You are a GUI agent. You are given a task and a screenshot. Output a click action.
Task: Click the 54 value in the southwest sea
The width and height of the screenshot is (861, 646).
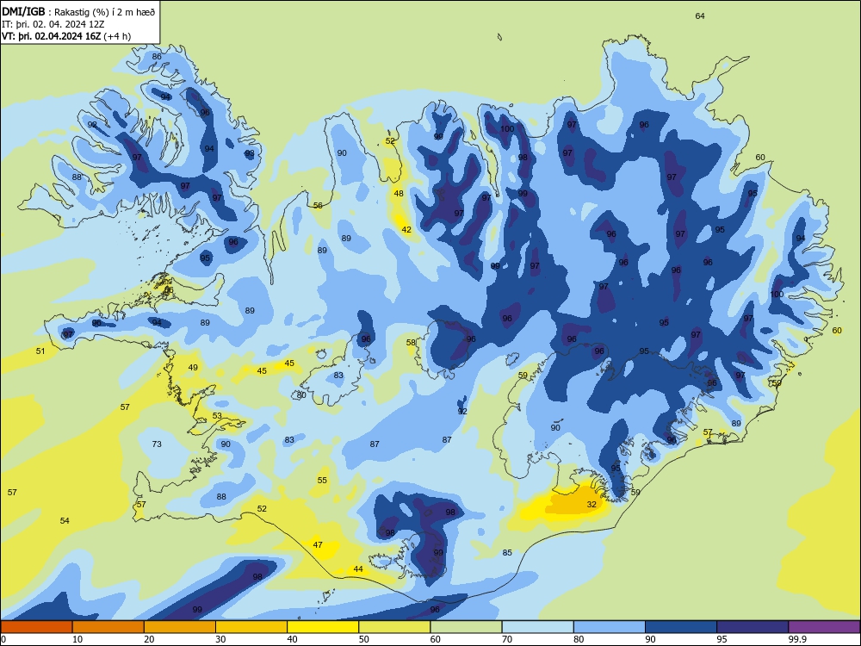coord(65,521)
